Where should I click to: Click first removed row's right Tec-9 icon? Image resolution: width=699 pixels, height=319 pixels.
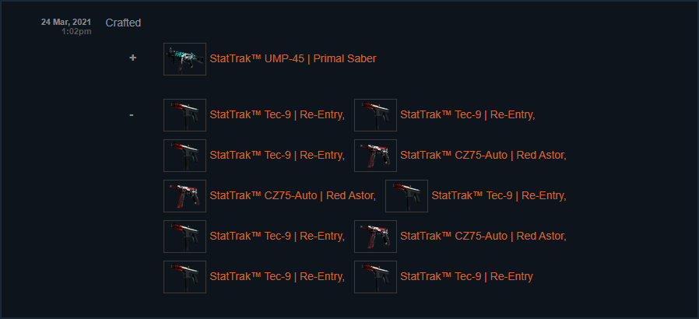375,115
